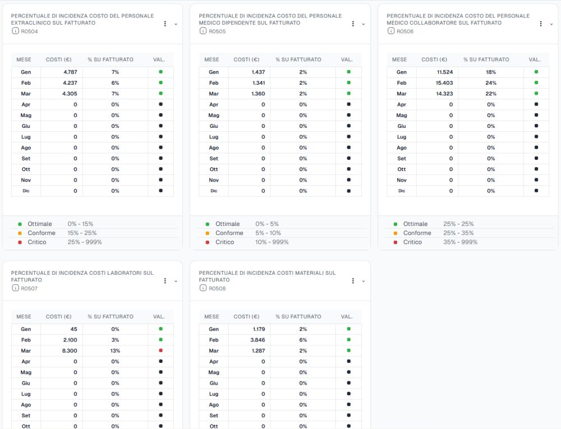Select the cost value 1.287 in R0508

click(x=258, y=350)
